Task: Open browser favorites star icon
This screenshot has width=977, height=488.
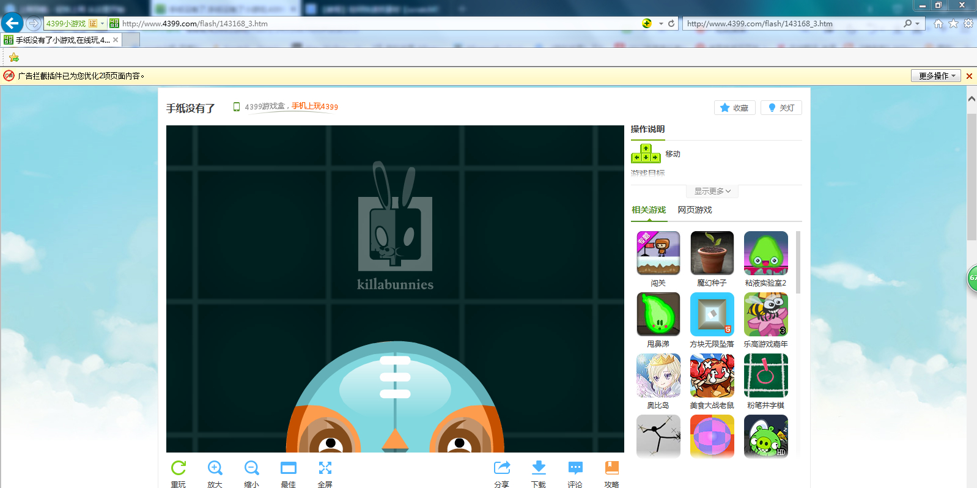Action: click(953, 23)
